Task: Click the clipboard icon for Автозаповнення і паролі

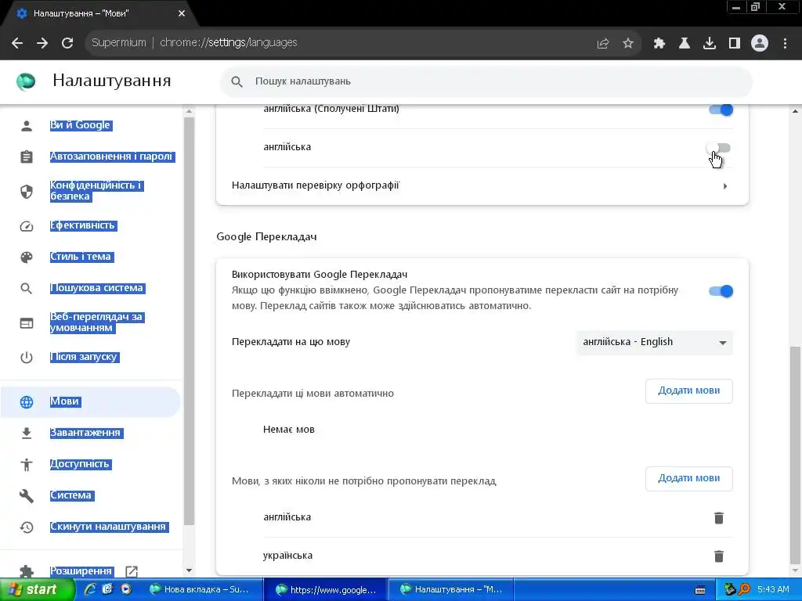Action: point(27,157)
